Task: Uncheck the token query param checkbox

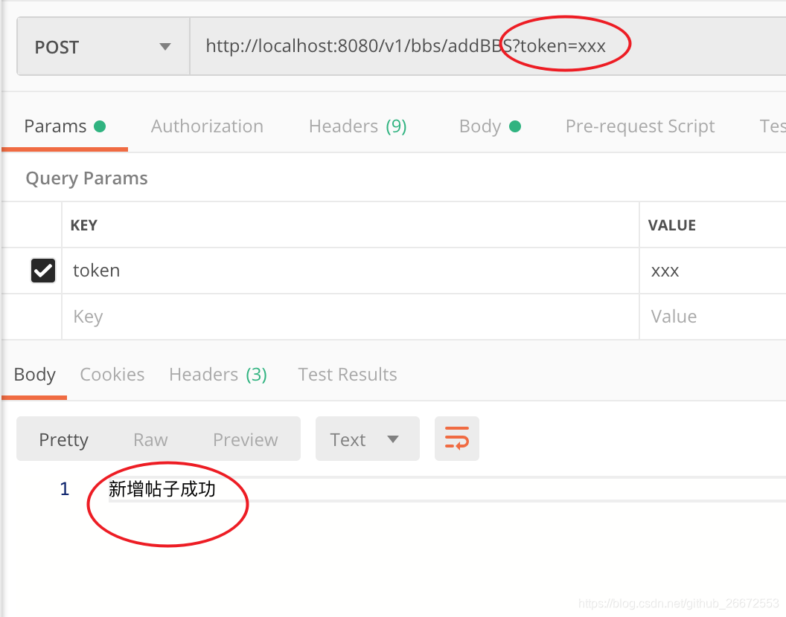Action: coord(43,271)
